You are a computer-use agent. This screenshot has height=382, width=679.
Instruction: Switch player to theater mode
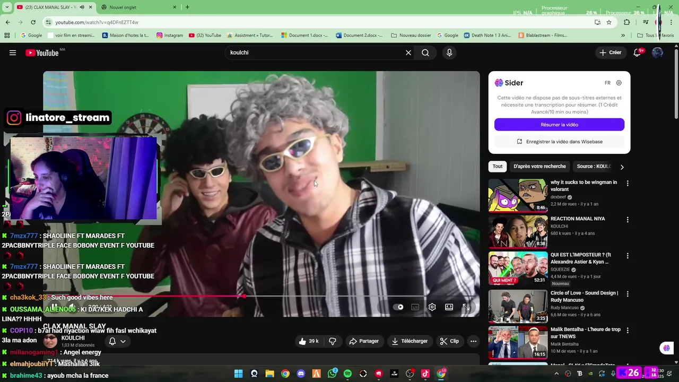point(449,307)
